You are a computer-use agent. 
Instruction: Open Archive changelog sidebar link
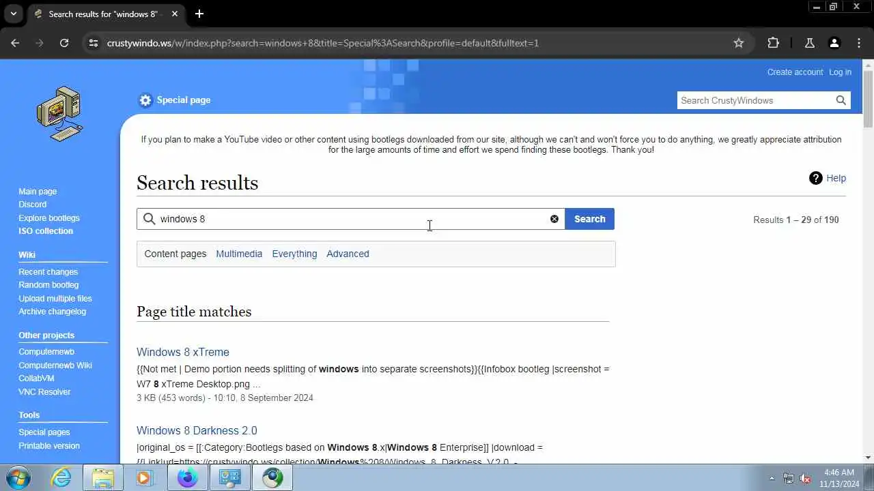tap(53, 312)
